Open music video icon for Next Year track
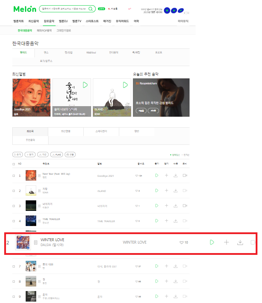Image resolution: width=262 pixels, height=303 pixels. pyautogui.click(x=185, y=175)
